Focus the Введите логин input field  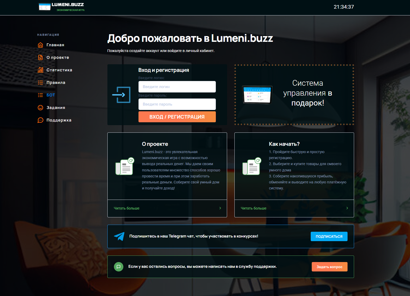[x=177, y=87]
